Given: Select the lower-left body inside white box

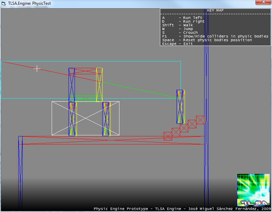Looking at the screenshot, I should tap(73, 119).
